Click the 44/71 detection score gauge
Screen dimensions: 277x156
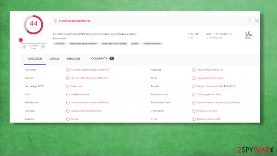point(33,25)
